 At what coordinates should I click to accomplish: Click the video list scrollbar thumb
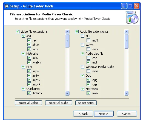[67, 41]
